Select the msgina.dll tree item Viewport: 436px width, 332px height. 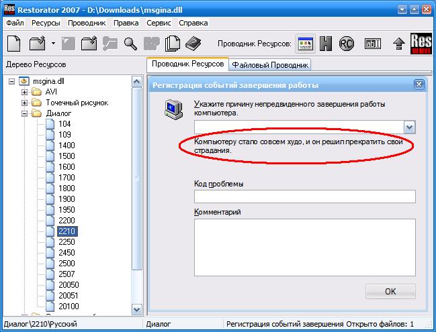click(x=48, y=81)
